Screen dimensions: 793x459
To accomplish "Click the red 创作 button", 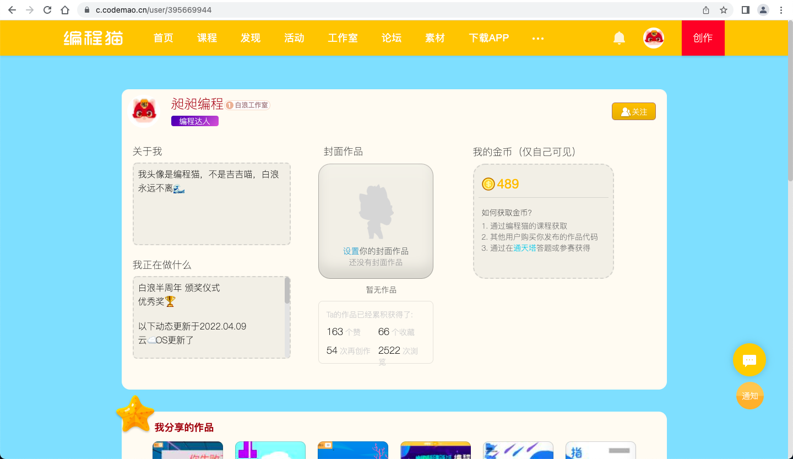I will click(703, 38).
